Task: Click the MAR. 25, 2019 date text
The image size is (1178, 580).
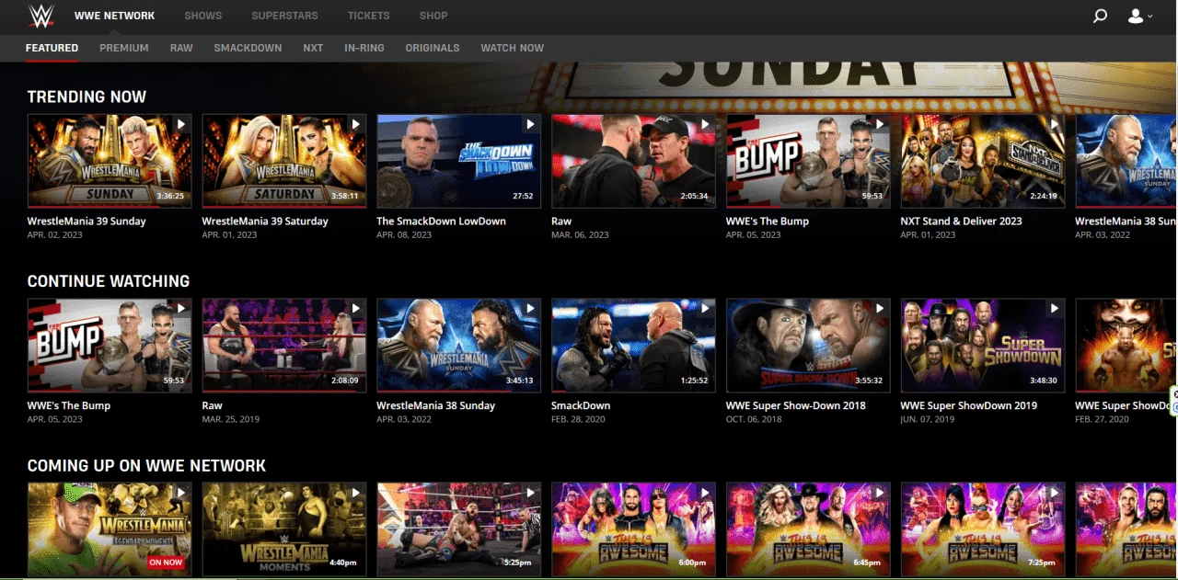Action: coord(231,420)
